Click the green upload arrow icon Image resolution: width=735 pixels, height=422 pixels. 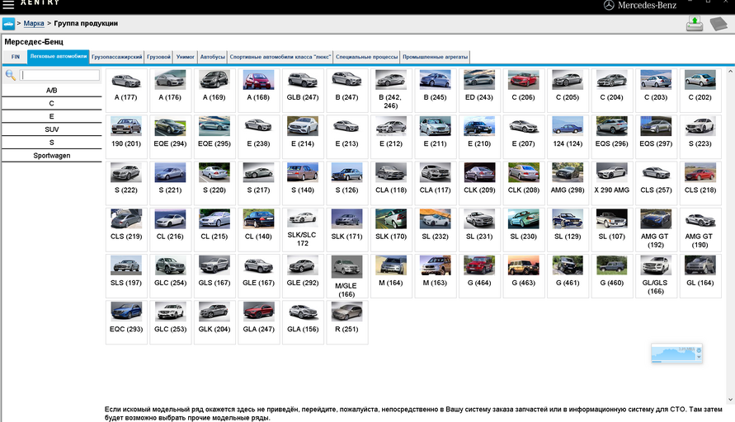coord(695,23)
